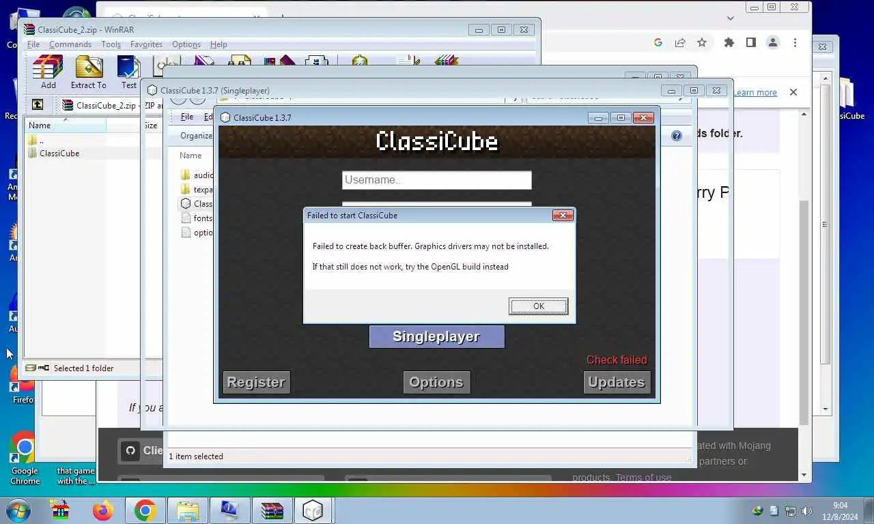Select the options file in Explorer list
Screen dimensions: 874x524
pyautogui.click(x=197, y=233)
